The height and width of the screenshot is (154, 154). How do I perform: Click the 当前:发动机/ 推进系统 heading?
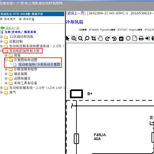click(20, 32)
